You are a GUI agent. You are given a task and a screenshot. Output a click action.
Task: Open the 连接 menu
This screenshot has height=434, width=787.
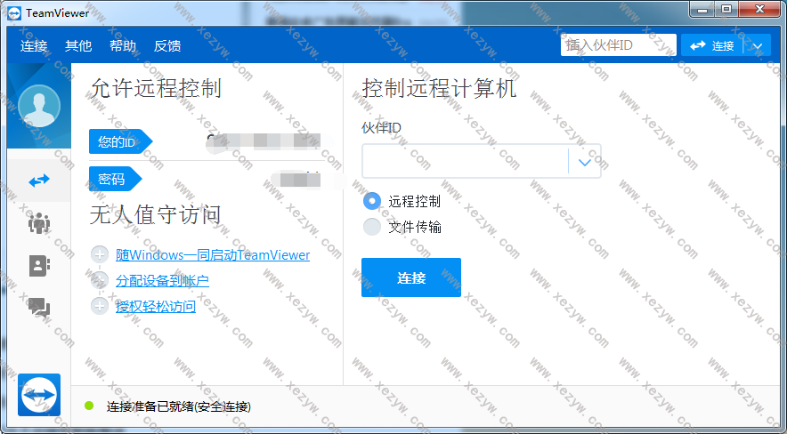pyautogui.click(x=34, y=46)
